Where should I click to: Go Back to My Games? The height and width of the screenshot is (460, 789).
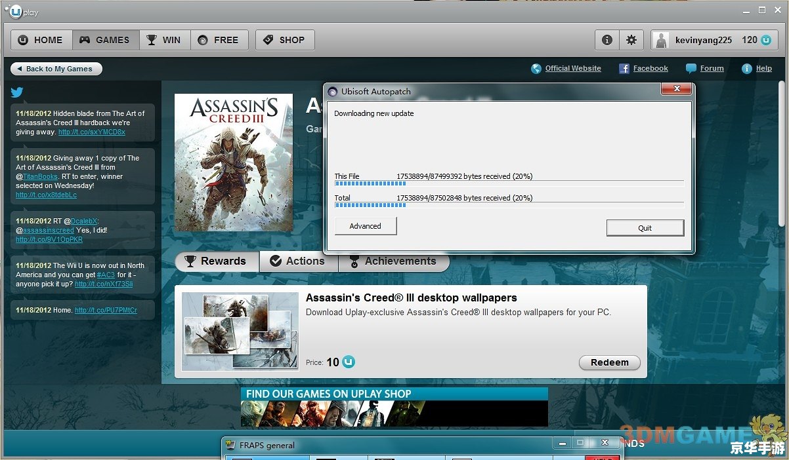56,69
